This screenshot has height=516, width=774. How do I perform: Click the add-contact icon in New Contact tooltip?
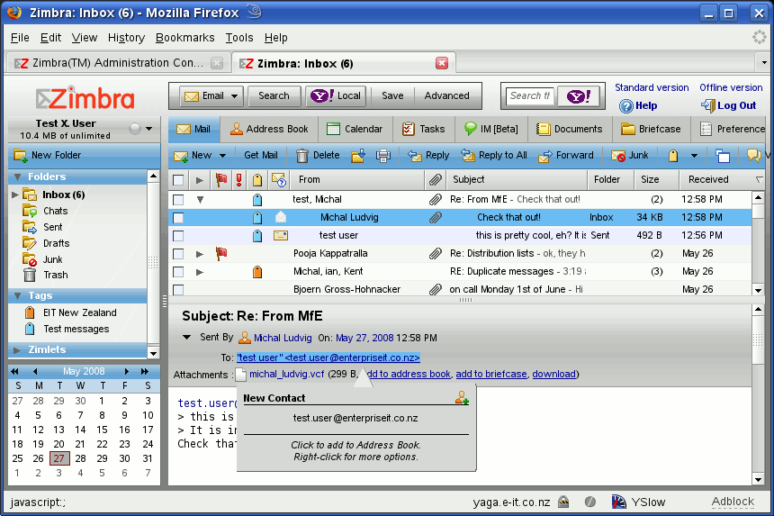[462, 397]
